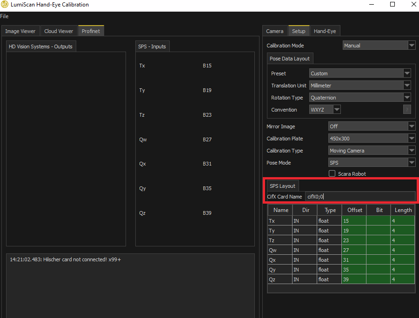Click the Hilscher card not connected log message
Screen dimensions: 419x318
click(66, 259)
